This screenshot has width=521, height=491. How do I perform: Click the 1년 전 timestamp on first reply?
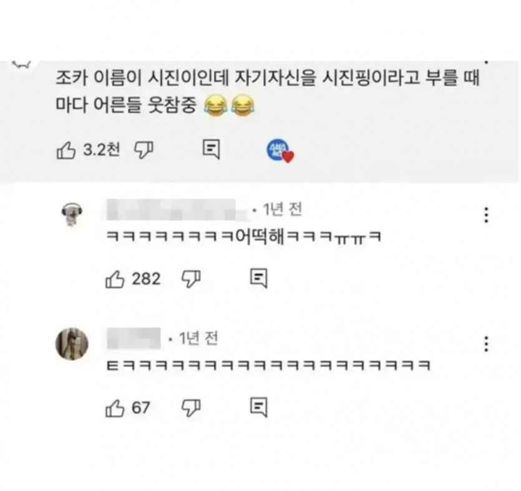[283, 210]
